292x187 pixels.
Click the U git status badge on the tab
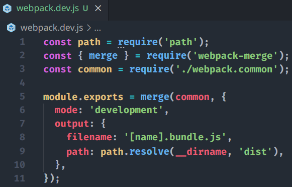(85, 9)
